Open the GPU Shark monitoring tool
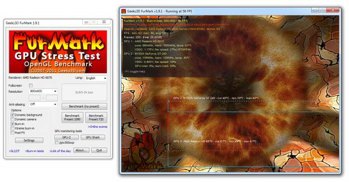The image size is (349, 182). pos(93,138)
